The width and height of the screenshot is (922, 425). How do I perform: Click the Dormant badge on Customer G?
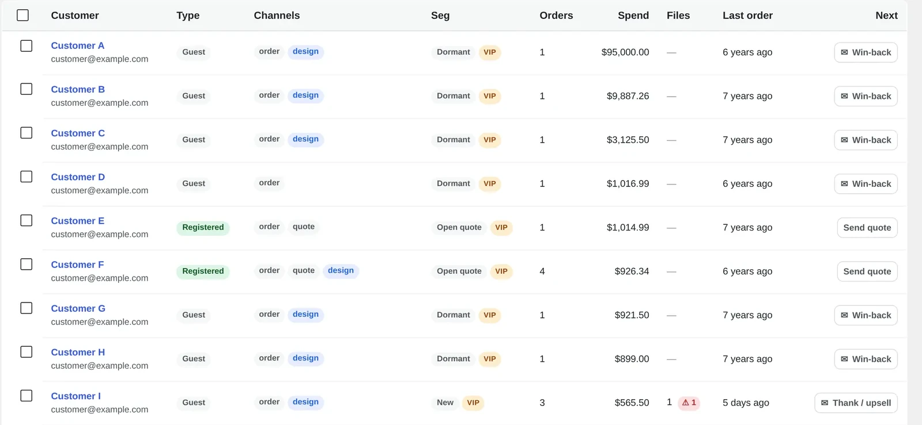pos(453,315)
